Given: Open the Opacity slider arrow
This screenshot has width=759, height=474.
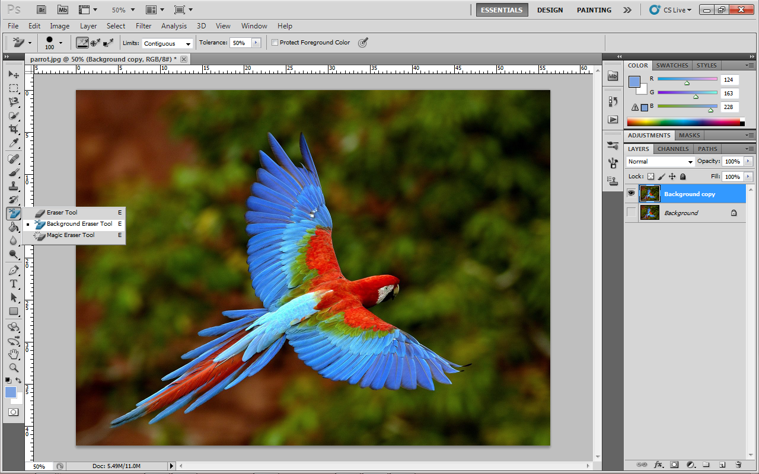Looking at the screenshot, I should click(748, 161).
